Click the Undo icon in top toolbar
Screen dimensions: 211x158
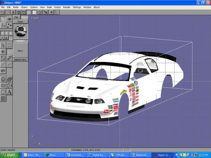click(3, 12)
